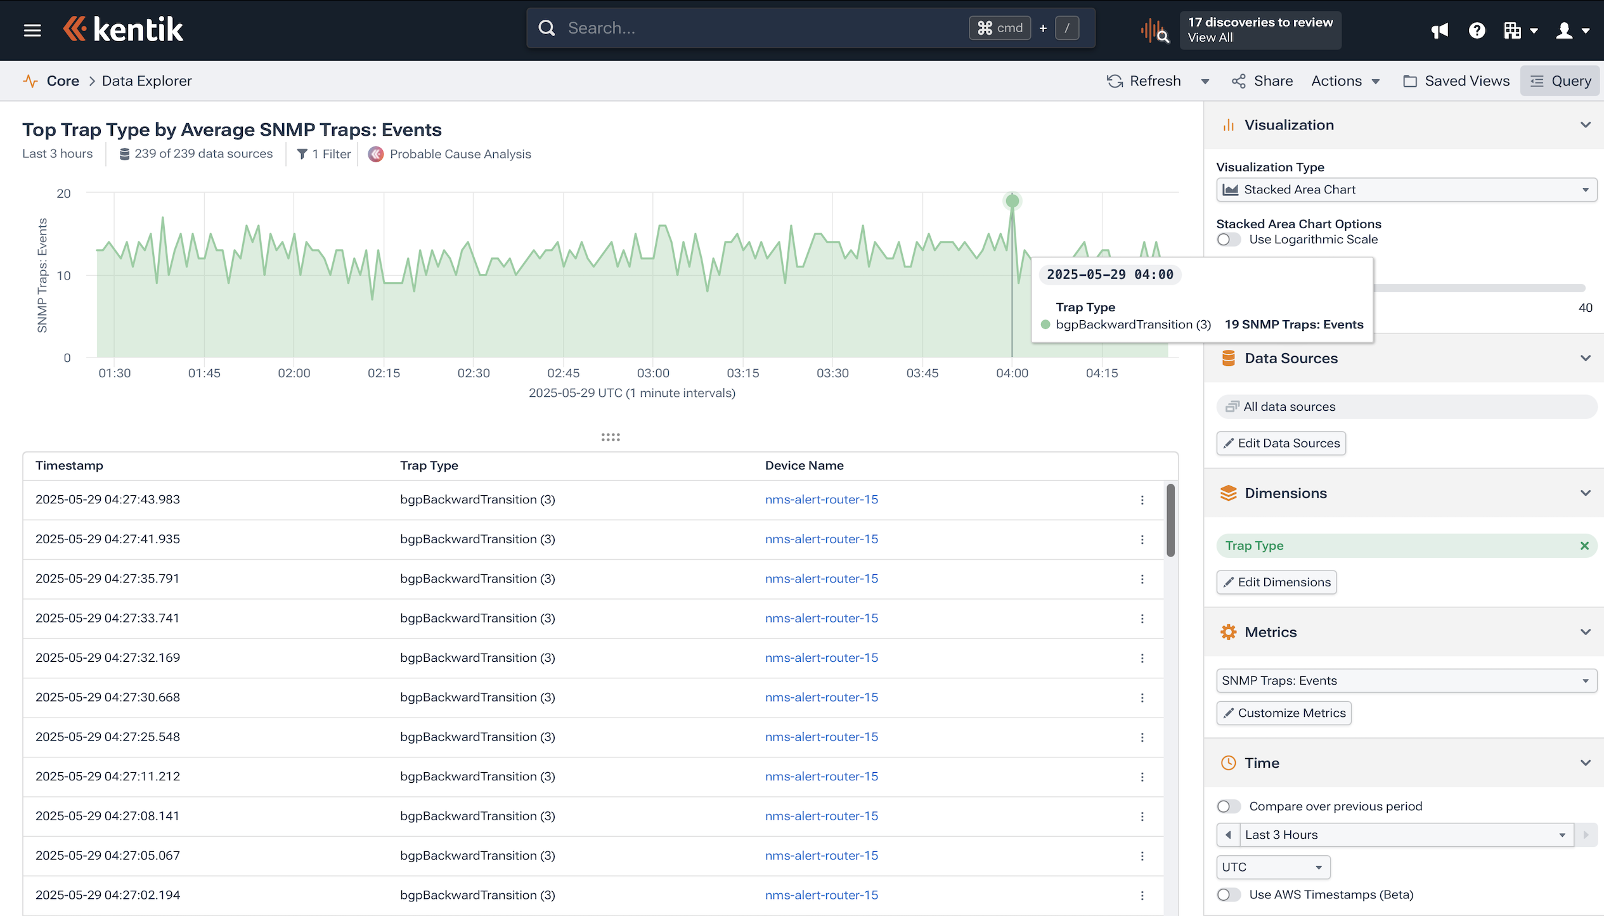Open row menu for 04:27:30.668 entry
The width and height of the screenshot is (1604, 916).
(x=1142, y=698)
